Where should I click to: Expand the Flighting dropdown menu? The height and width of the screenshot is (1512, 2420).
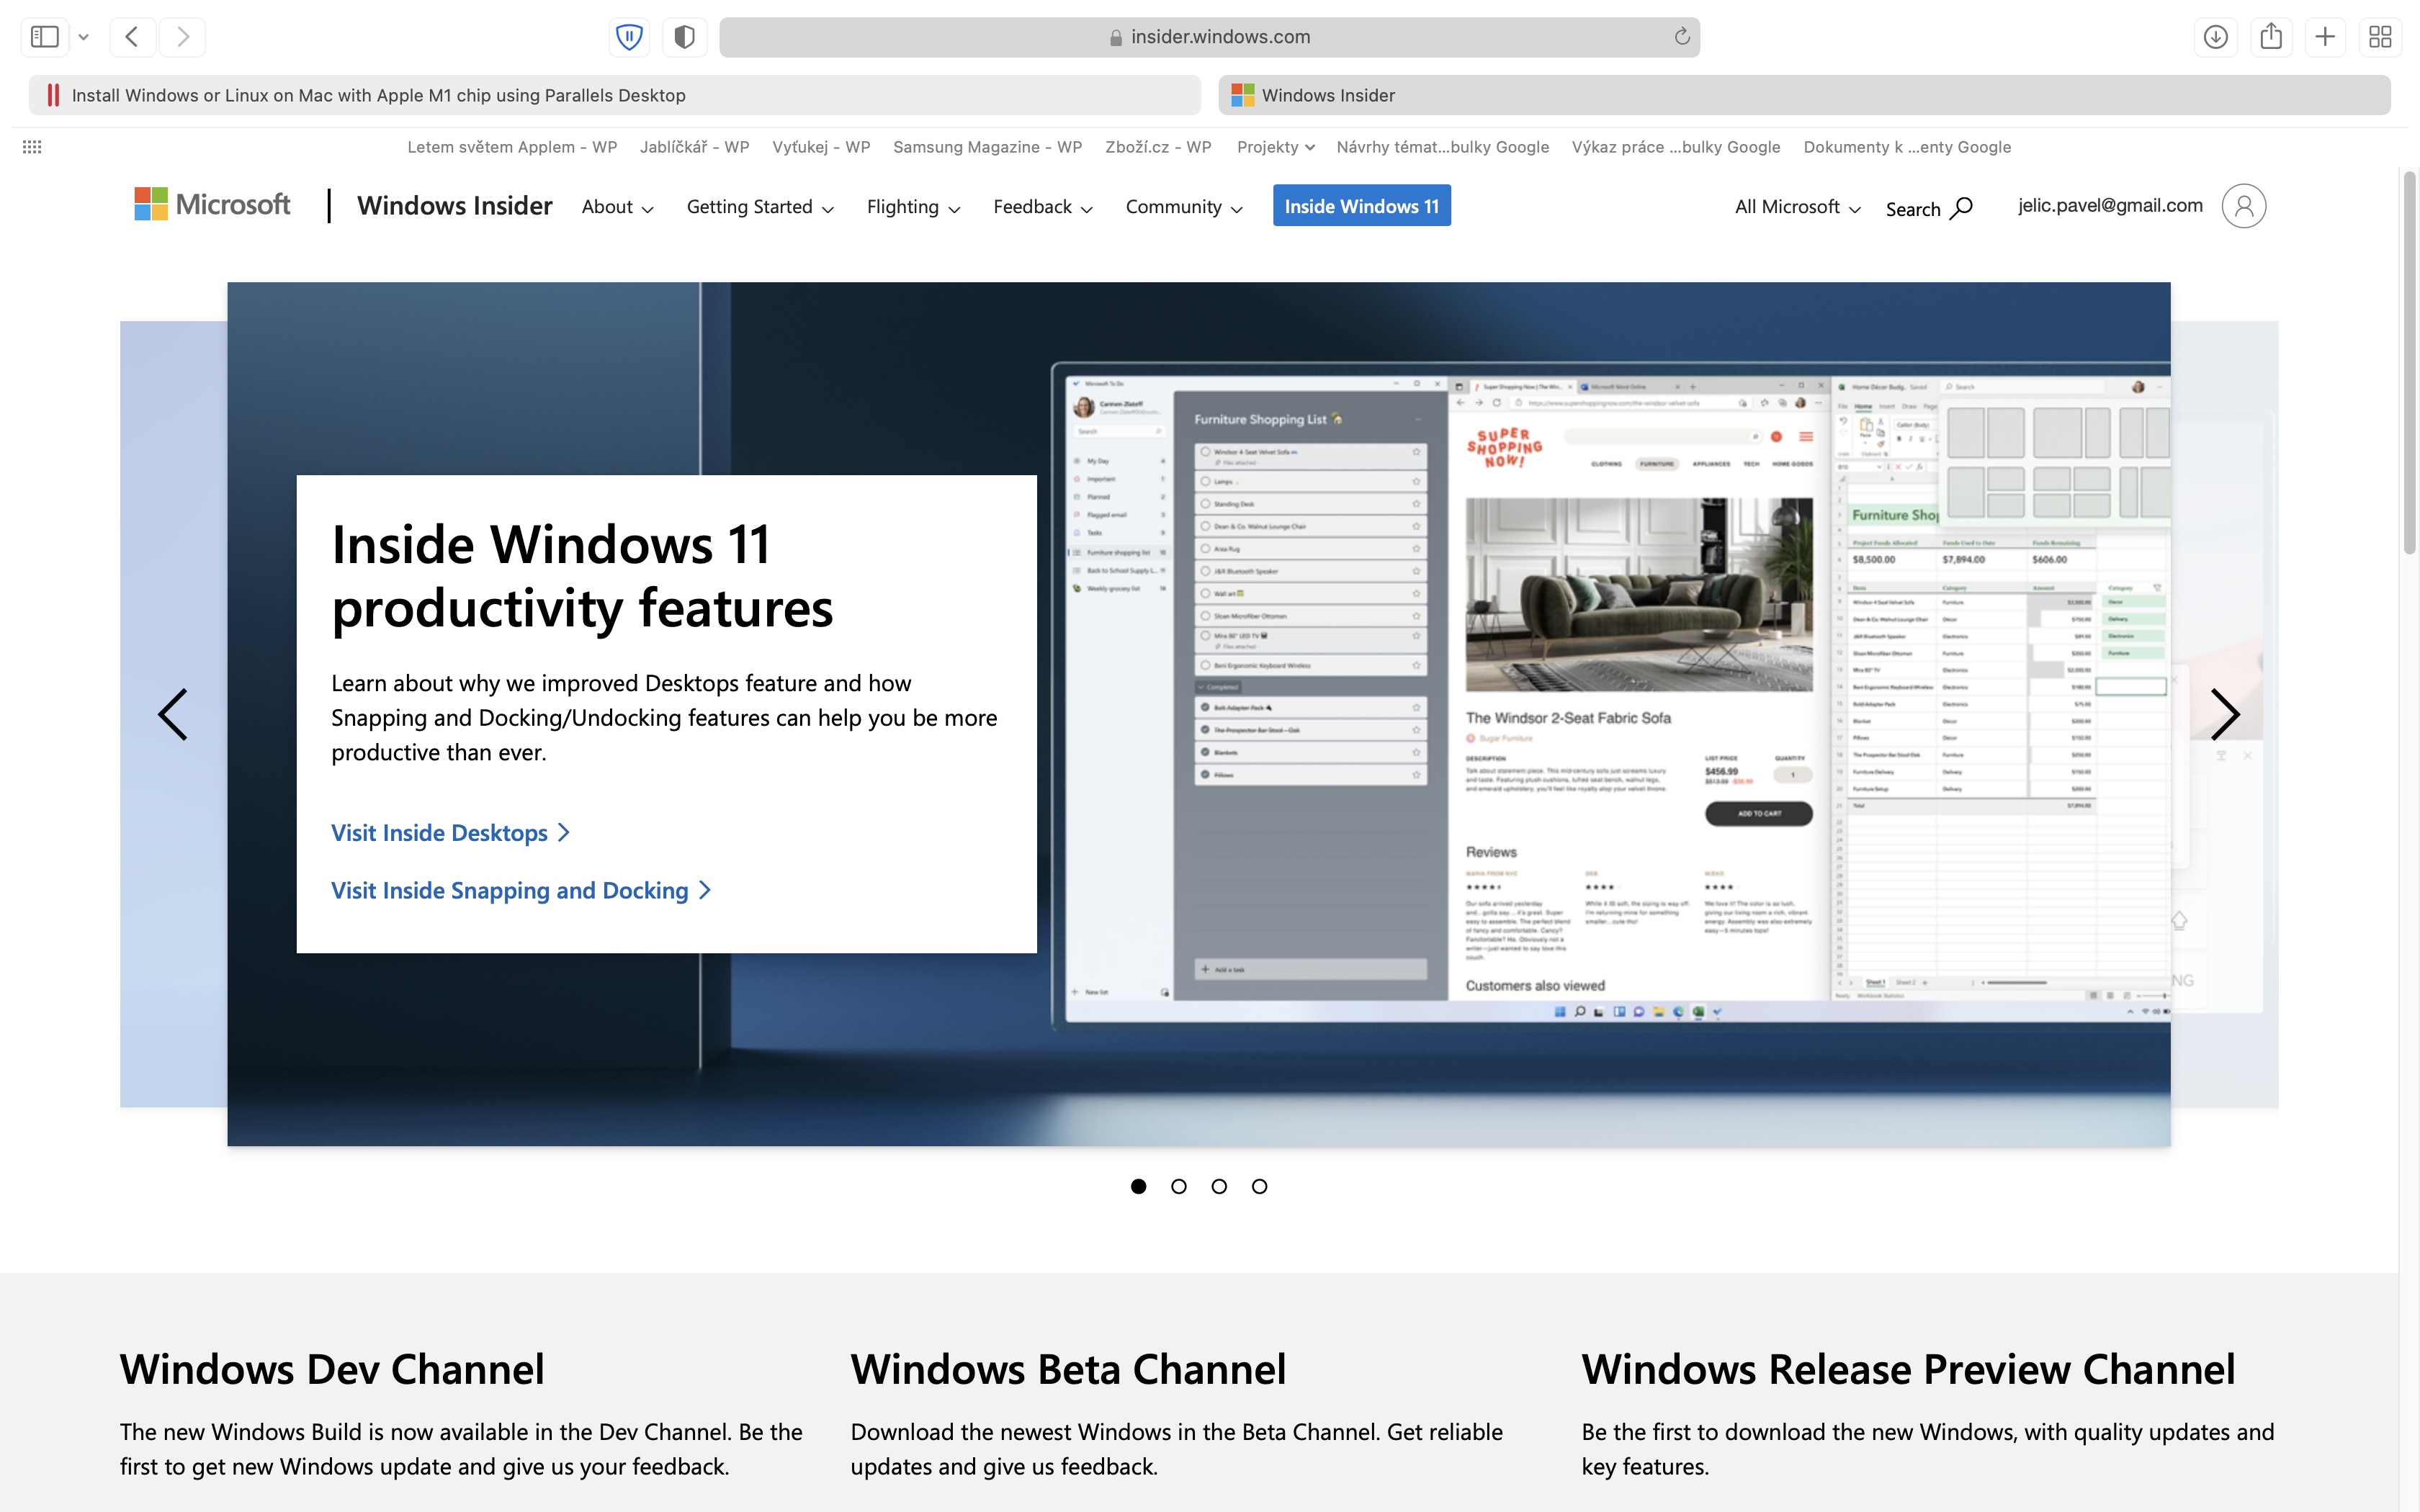(912, 207)
